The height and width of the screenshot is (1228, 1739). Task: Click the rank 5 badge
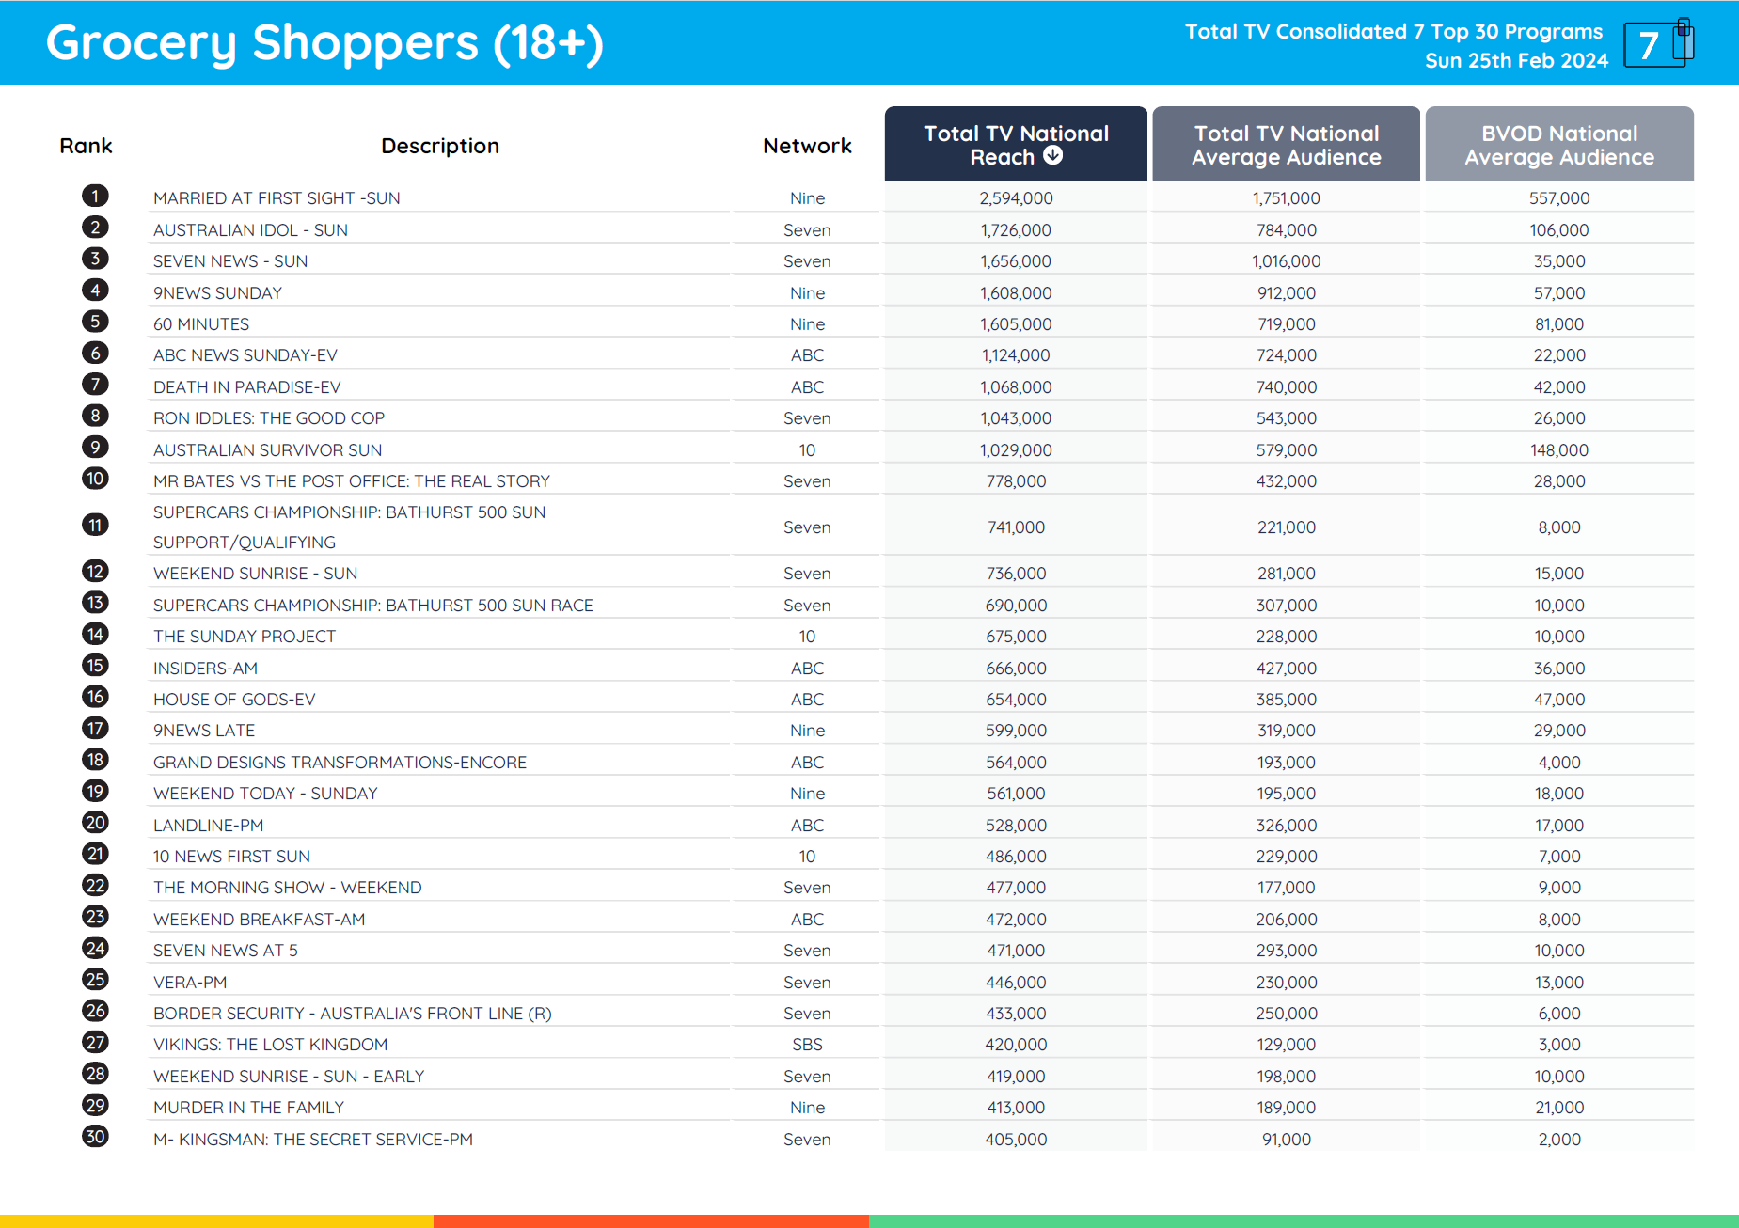tap(95, 322)
